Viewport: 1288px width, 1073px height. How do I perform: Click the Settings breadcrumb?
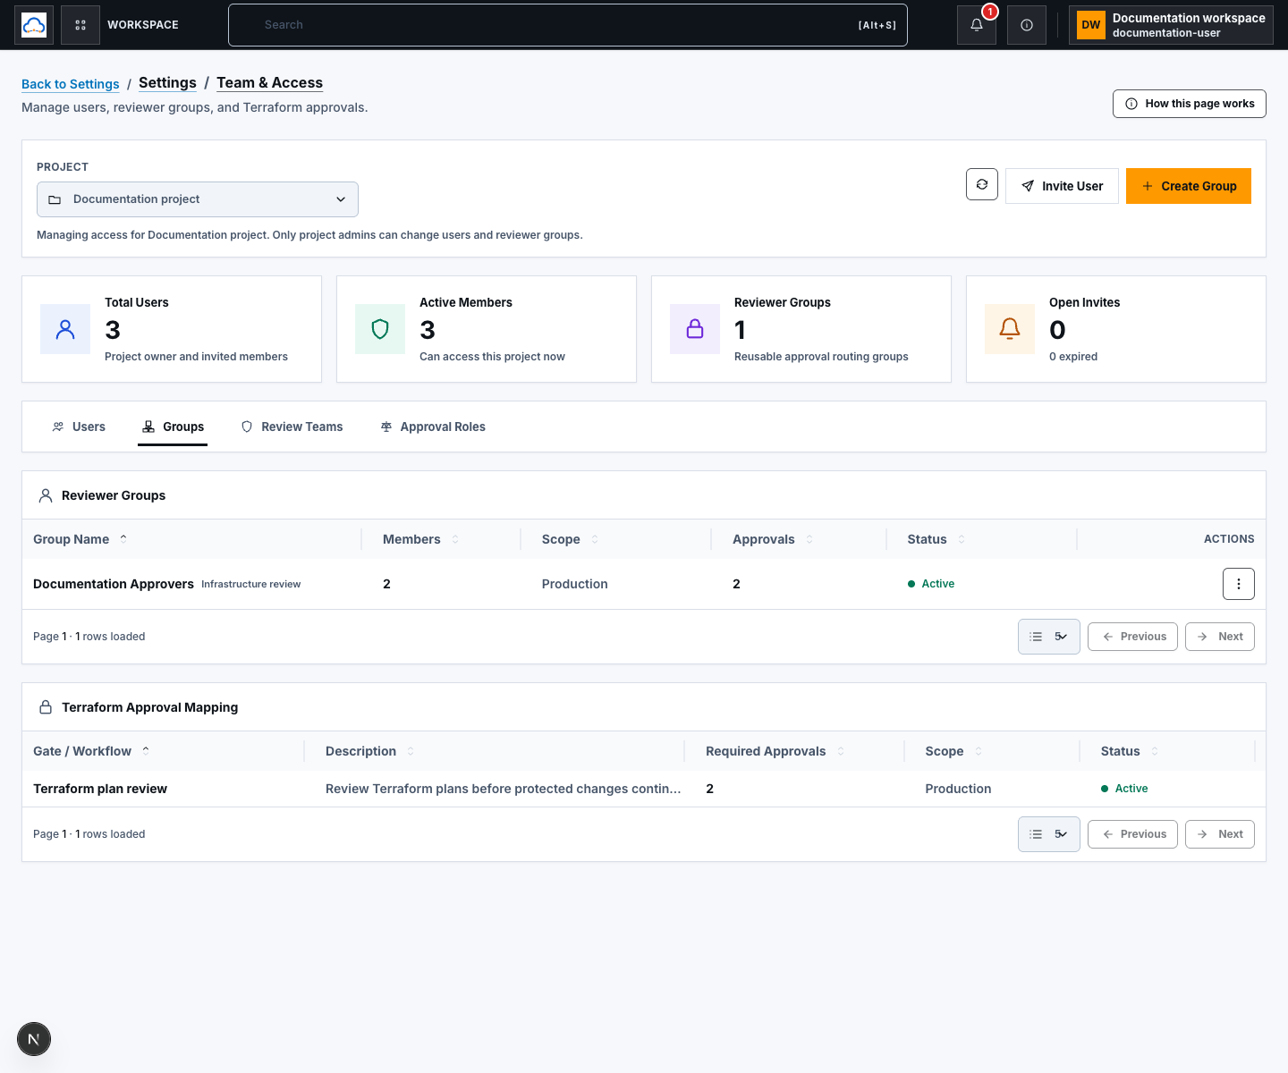click(167, 83)
